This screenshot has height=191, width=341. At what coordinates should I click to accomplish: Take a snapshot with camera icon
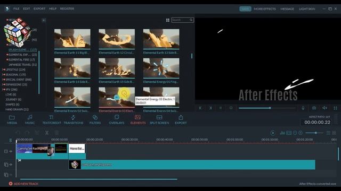[x=314, y=108]
